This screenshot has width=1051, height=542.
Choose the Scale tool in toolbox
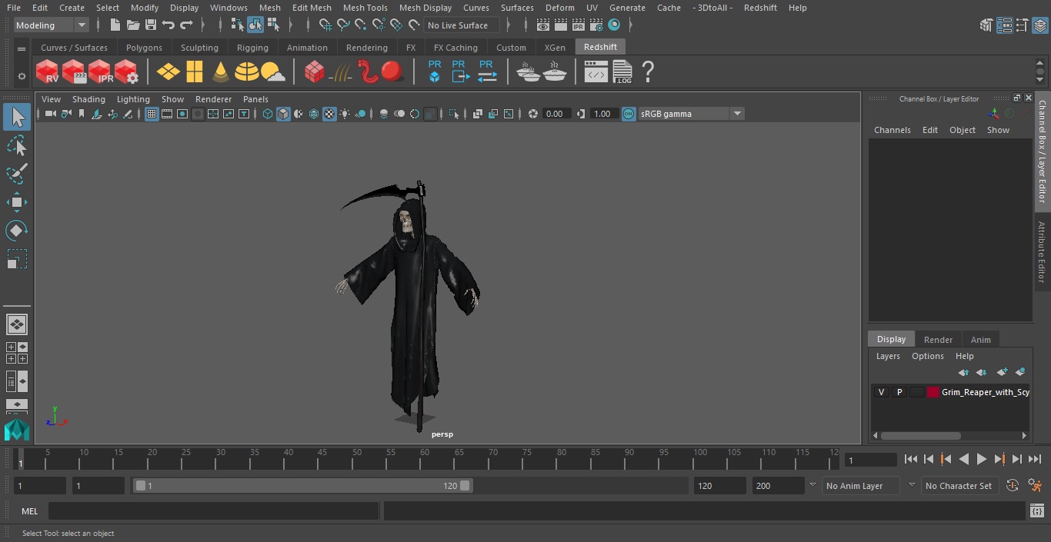[x=16, y=259]
